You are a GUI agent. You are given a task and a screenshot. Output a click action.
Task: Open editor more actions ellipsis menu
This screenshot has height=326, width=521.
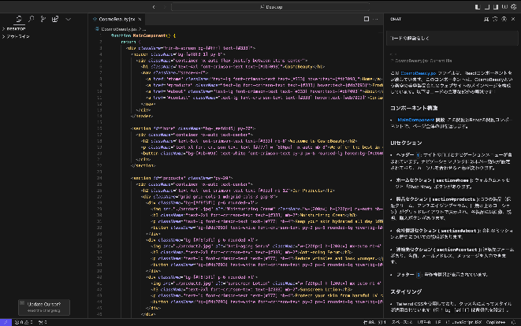pos(376,17)
